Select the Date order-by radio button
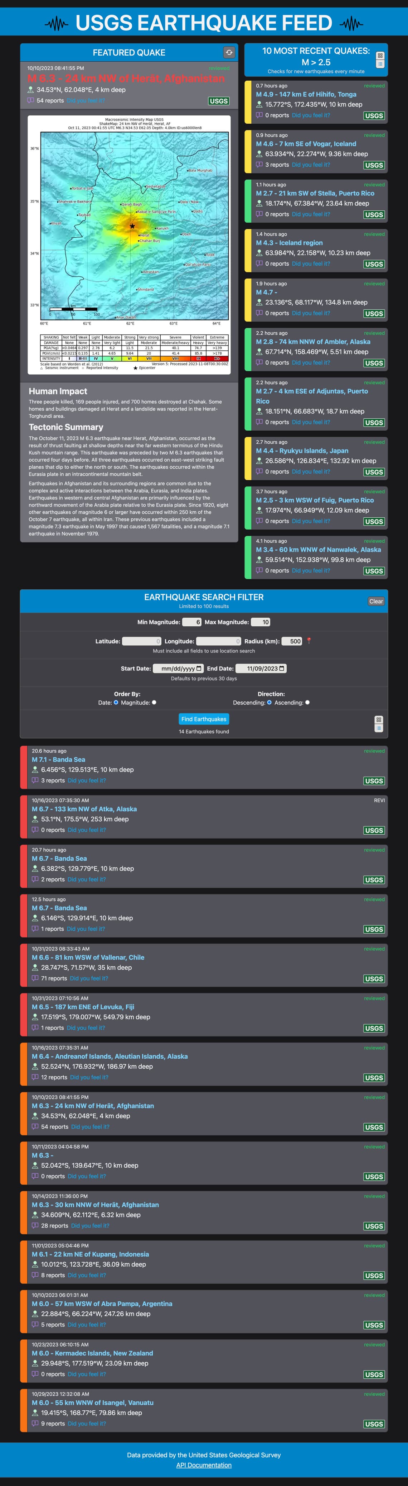408x1486 pixels. point(116,703)
